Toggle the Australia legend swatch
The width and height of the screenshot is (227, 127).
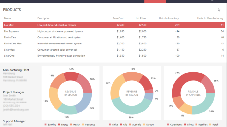[130, 124]
